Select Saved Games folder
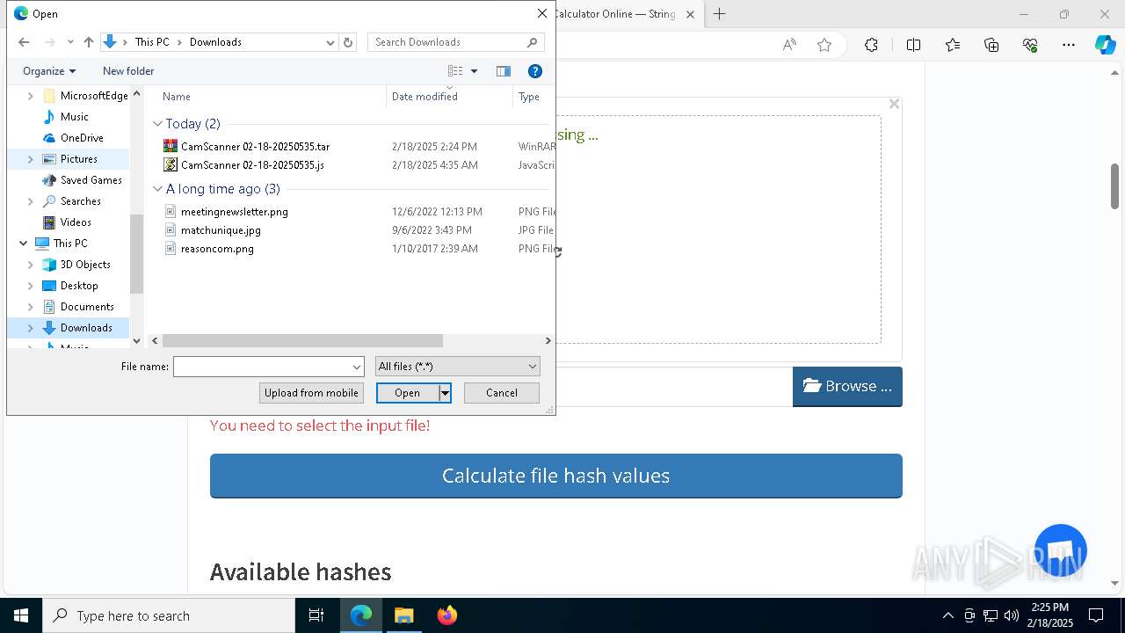Image resolution: width=1125 pixels, height=633 pixels. 91,180
